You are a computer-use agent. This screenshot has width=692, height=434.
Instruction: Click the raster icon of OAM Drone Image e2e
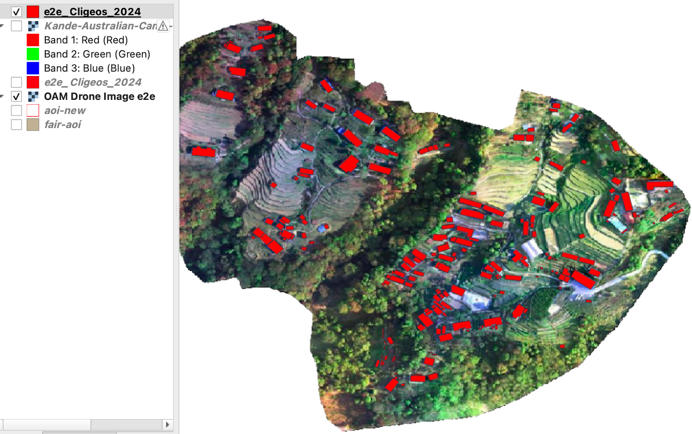point(33,96)
